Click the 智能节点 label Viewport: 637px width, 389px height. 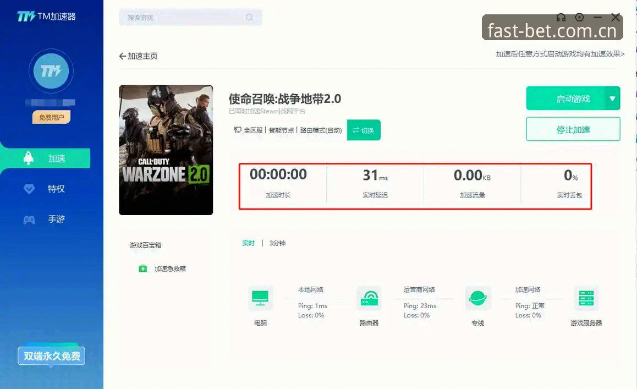(x=281, y=130)
